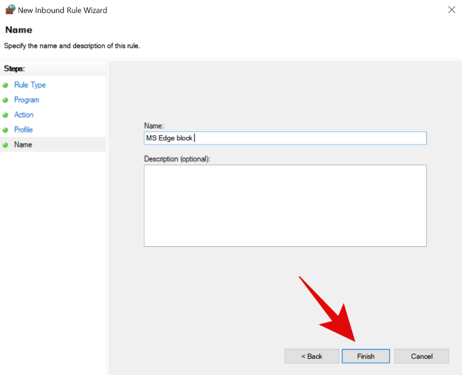Click 'Specify the name and description' text

(72, 46)
